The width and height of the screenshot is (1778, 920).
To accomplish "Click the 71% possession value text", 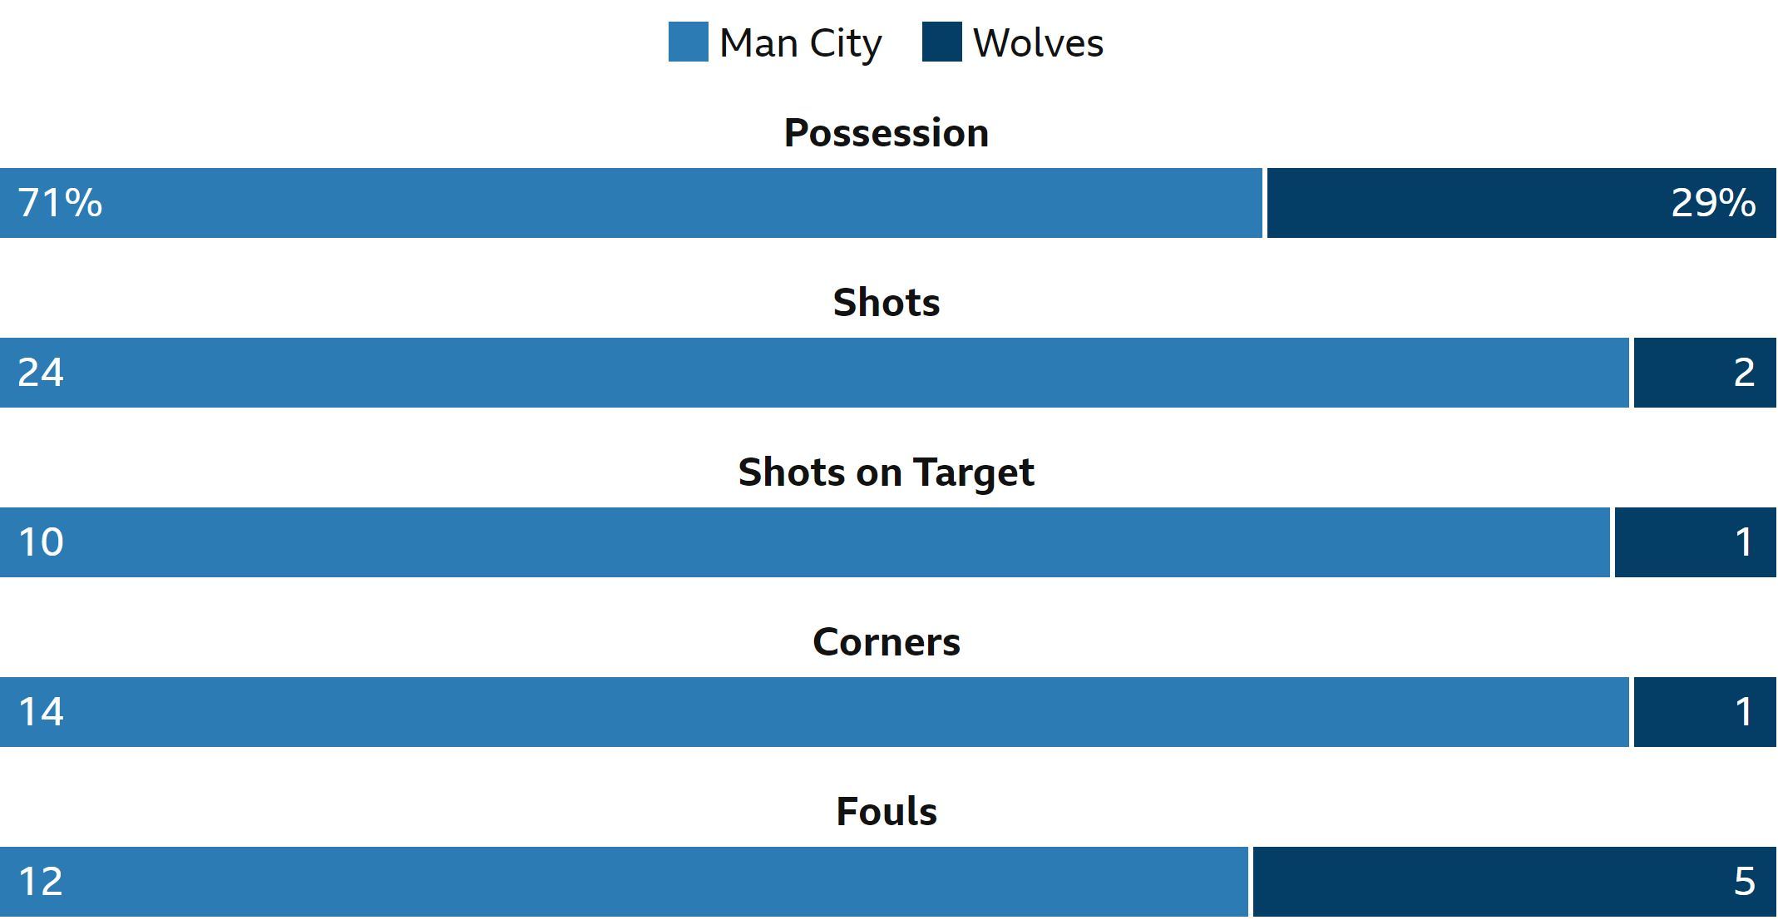I will pos(60,203).
